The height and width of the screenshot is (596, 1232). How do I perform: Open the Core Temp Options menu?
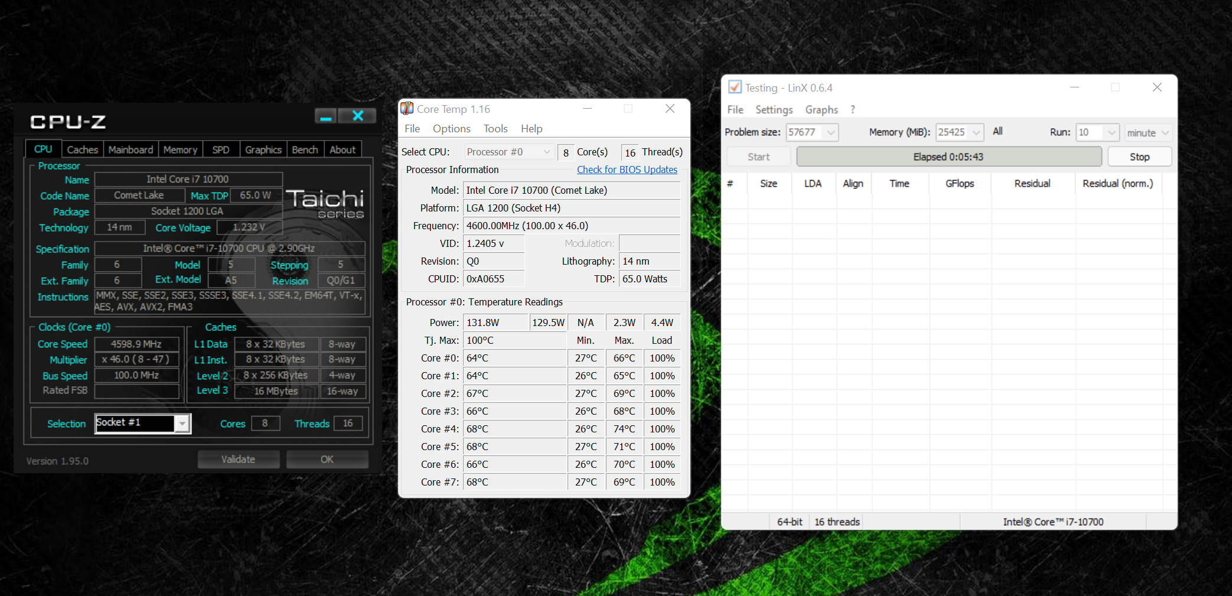coord(452,129)
